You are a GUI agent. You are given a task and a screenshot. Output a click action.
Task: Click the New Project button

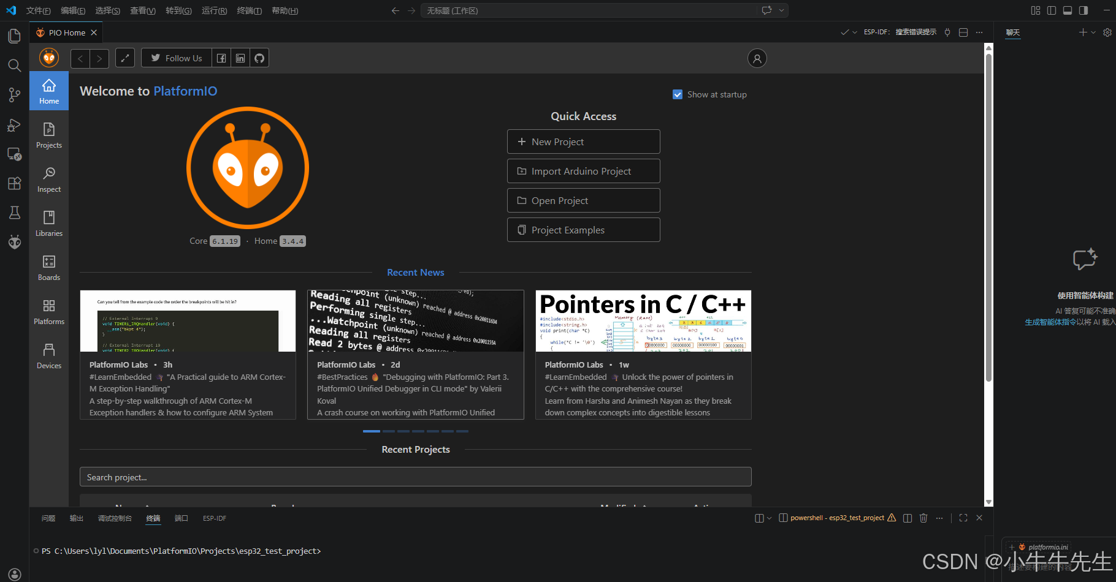click(584, 142)
